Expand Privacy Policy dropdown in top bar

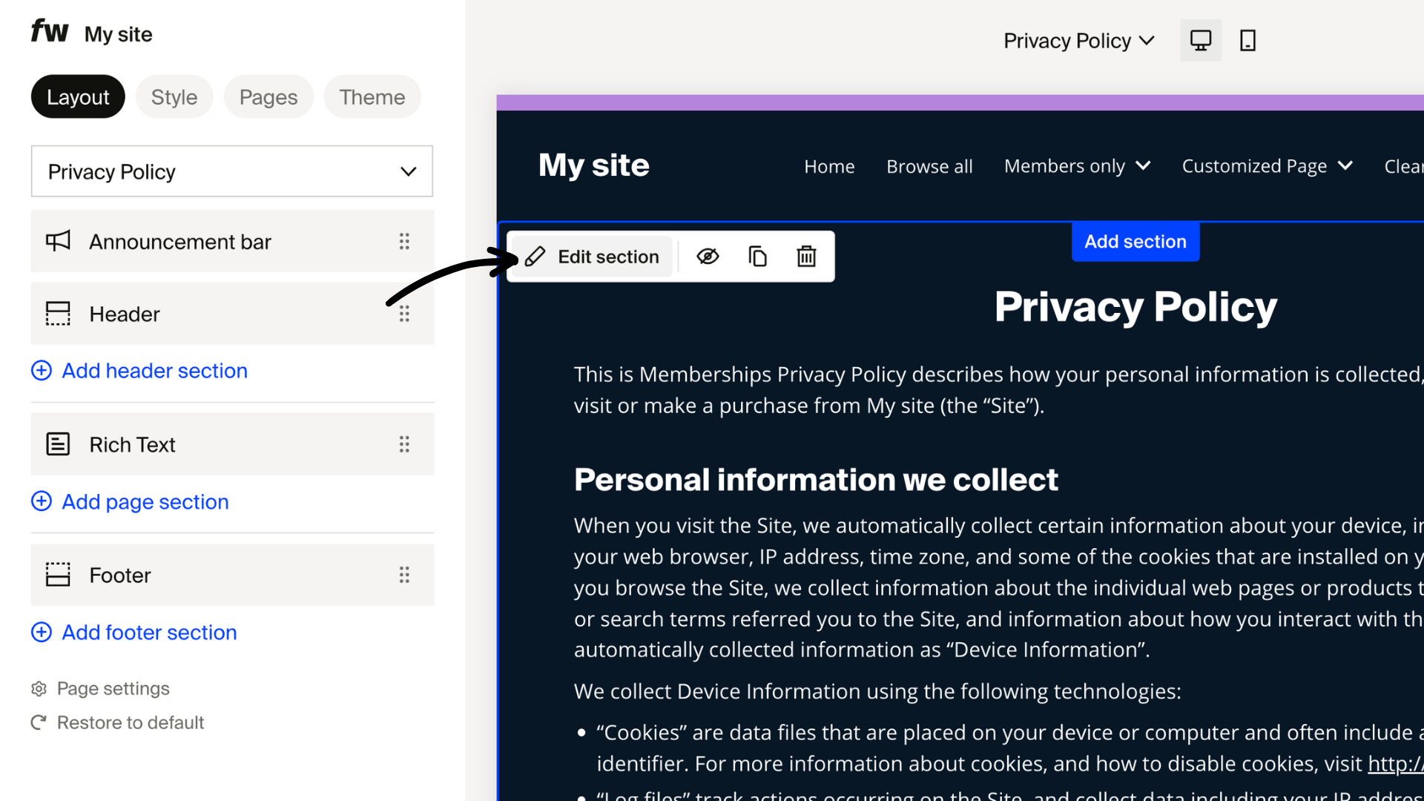1078,41
